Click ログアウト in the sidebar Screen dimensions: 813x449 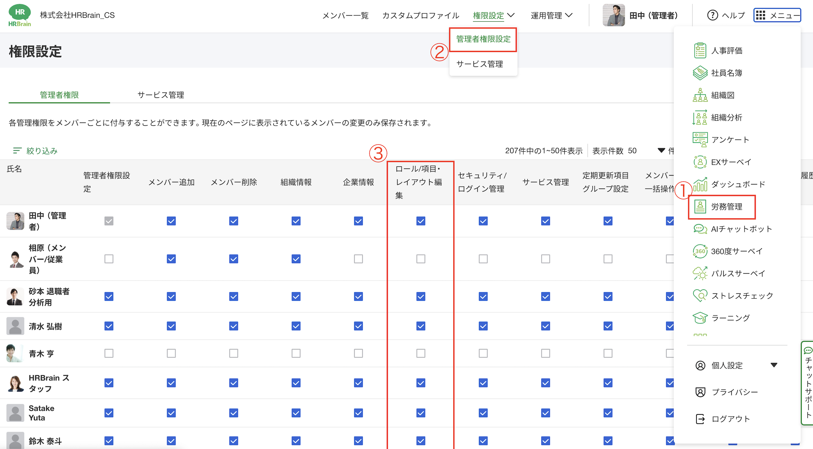(x=731, y=419)
